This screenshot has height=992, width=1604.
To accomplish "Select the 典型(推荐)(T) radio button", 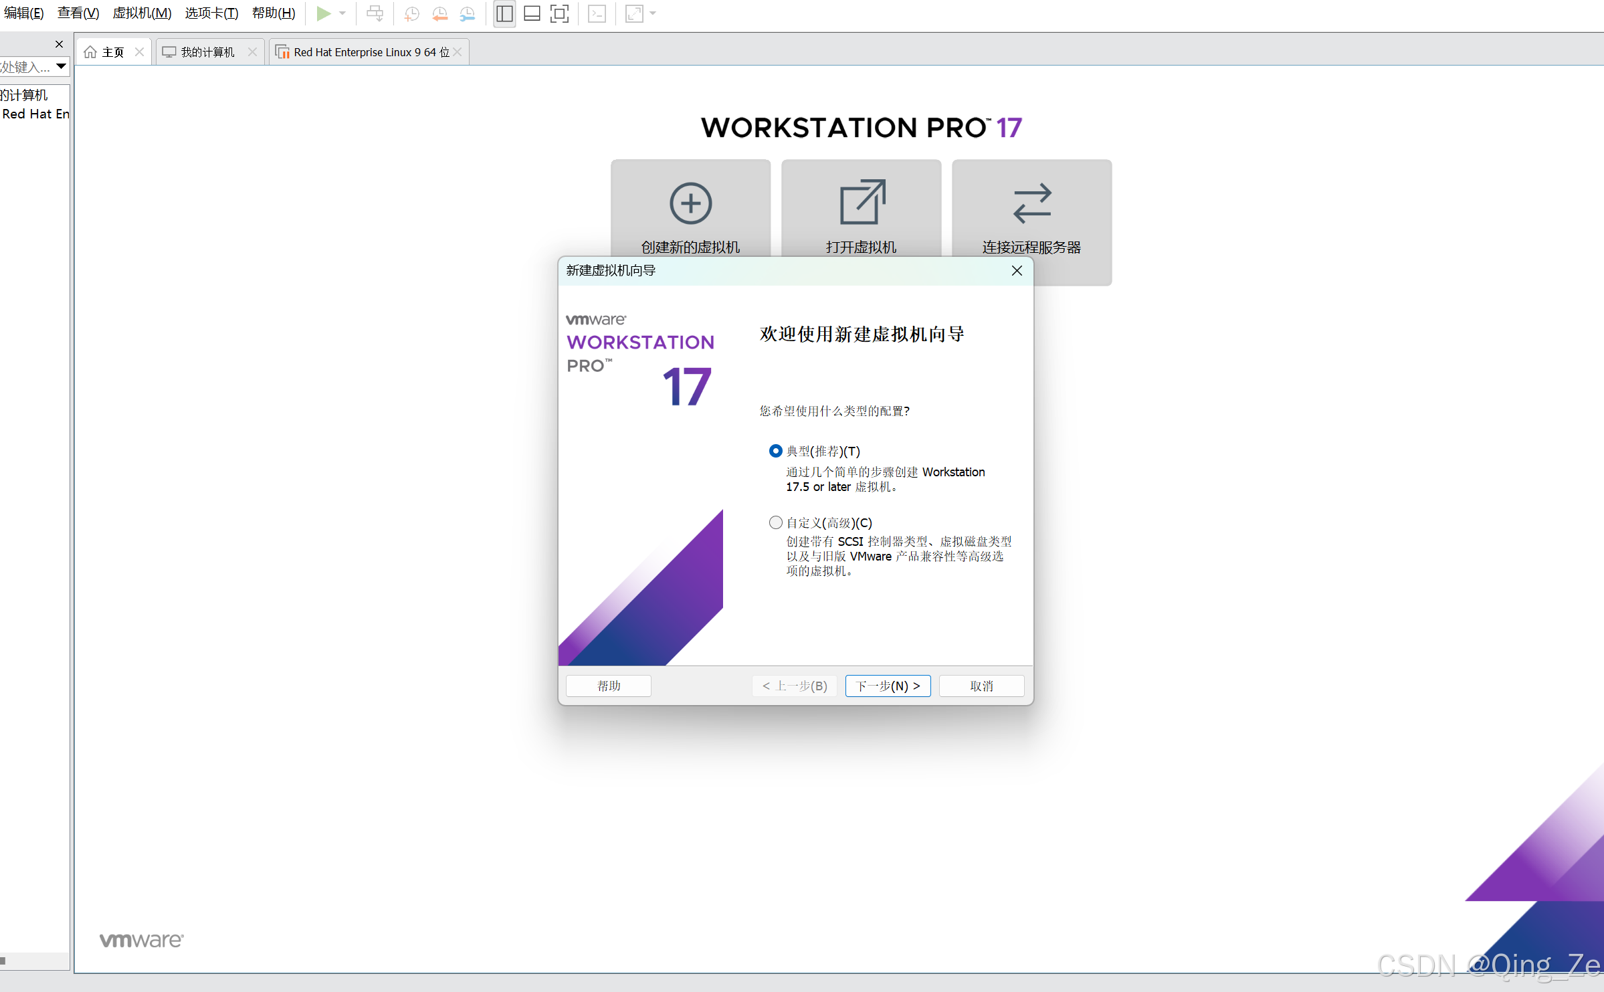I will click(775, 451).
